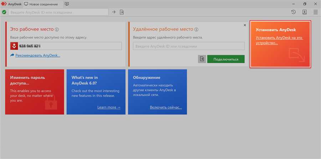Click the Это рабочее место heading
Viewport: 321px width, 159px height.
coord(32,29)
